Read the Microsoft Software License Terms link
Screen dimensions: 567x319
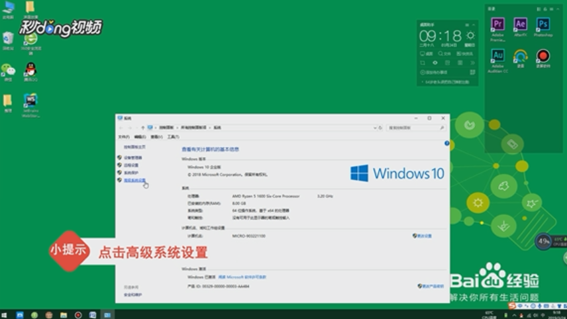point(242,277)
